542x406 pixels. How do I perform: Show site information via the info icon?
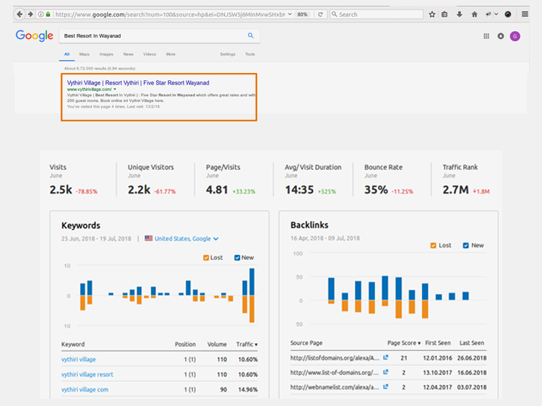click(x=40, y=14)
